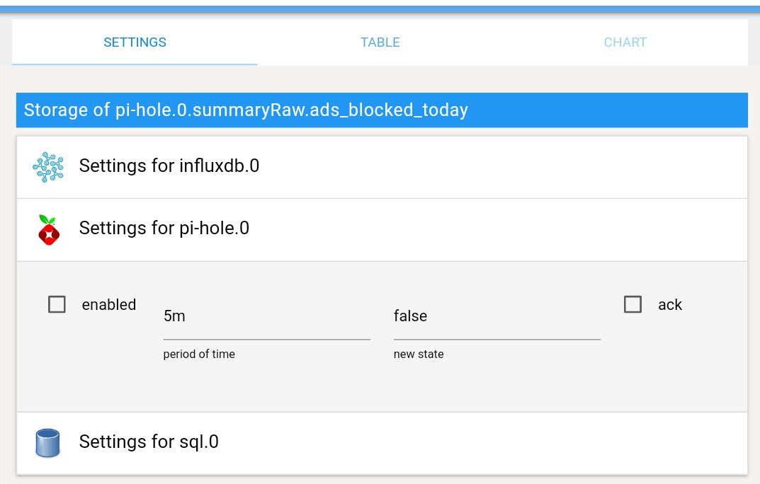760x484 pixels.
Task: Expand the Settings for influxdb.0 section
Action: [x=382, y=167]
